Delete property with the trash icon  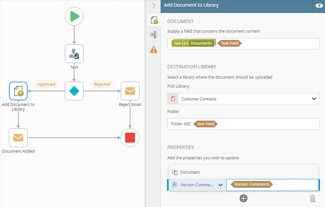[x=312, y=198]
